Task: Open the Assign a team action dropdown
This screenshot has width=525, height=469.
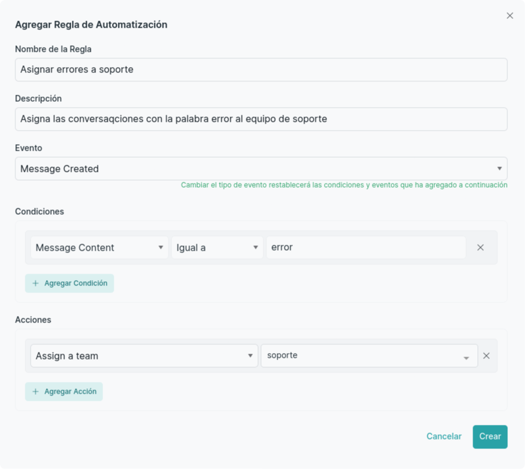Action: point(144,355)
